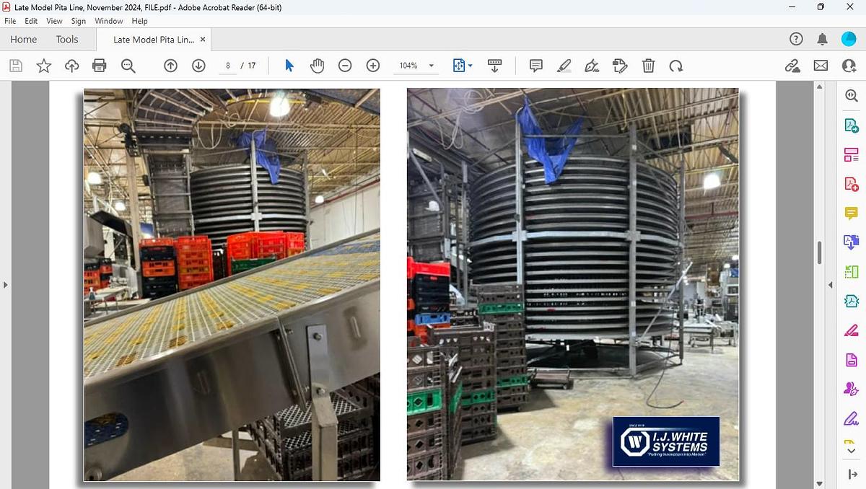Open the Comment tool from the toolbar

pyautogui.click(x=535, y=66)
